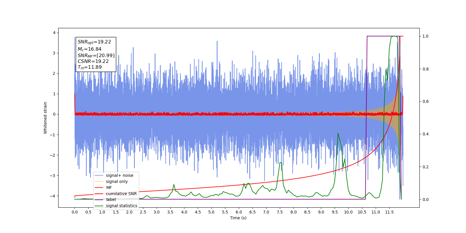The width and height of the screenshot is (466, 233).
Task: Click left y-axis tick label 0
Action: [54, 114]
